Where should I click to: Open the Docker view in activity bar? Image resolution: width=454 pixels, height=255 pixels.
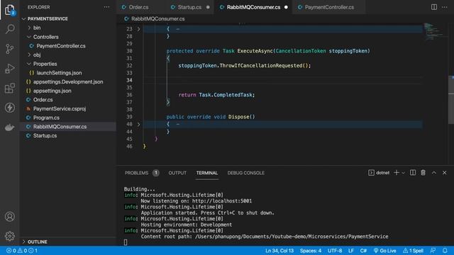[x=9, y=127]
